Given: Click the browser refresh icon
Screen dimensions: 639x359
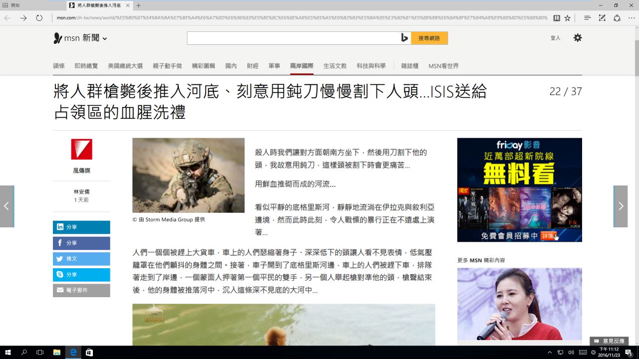Looking at the screenshot, I should [x=39, y=18].
